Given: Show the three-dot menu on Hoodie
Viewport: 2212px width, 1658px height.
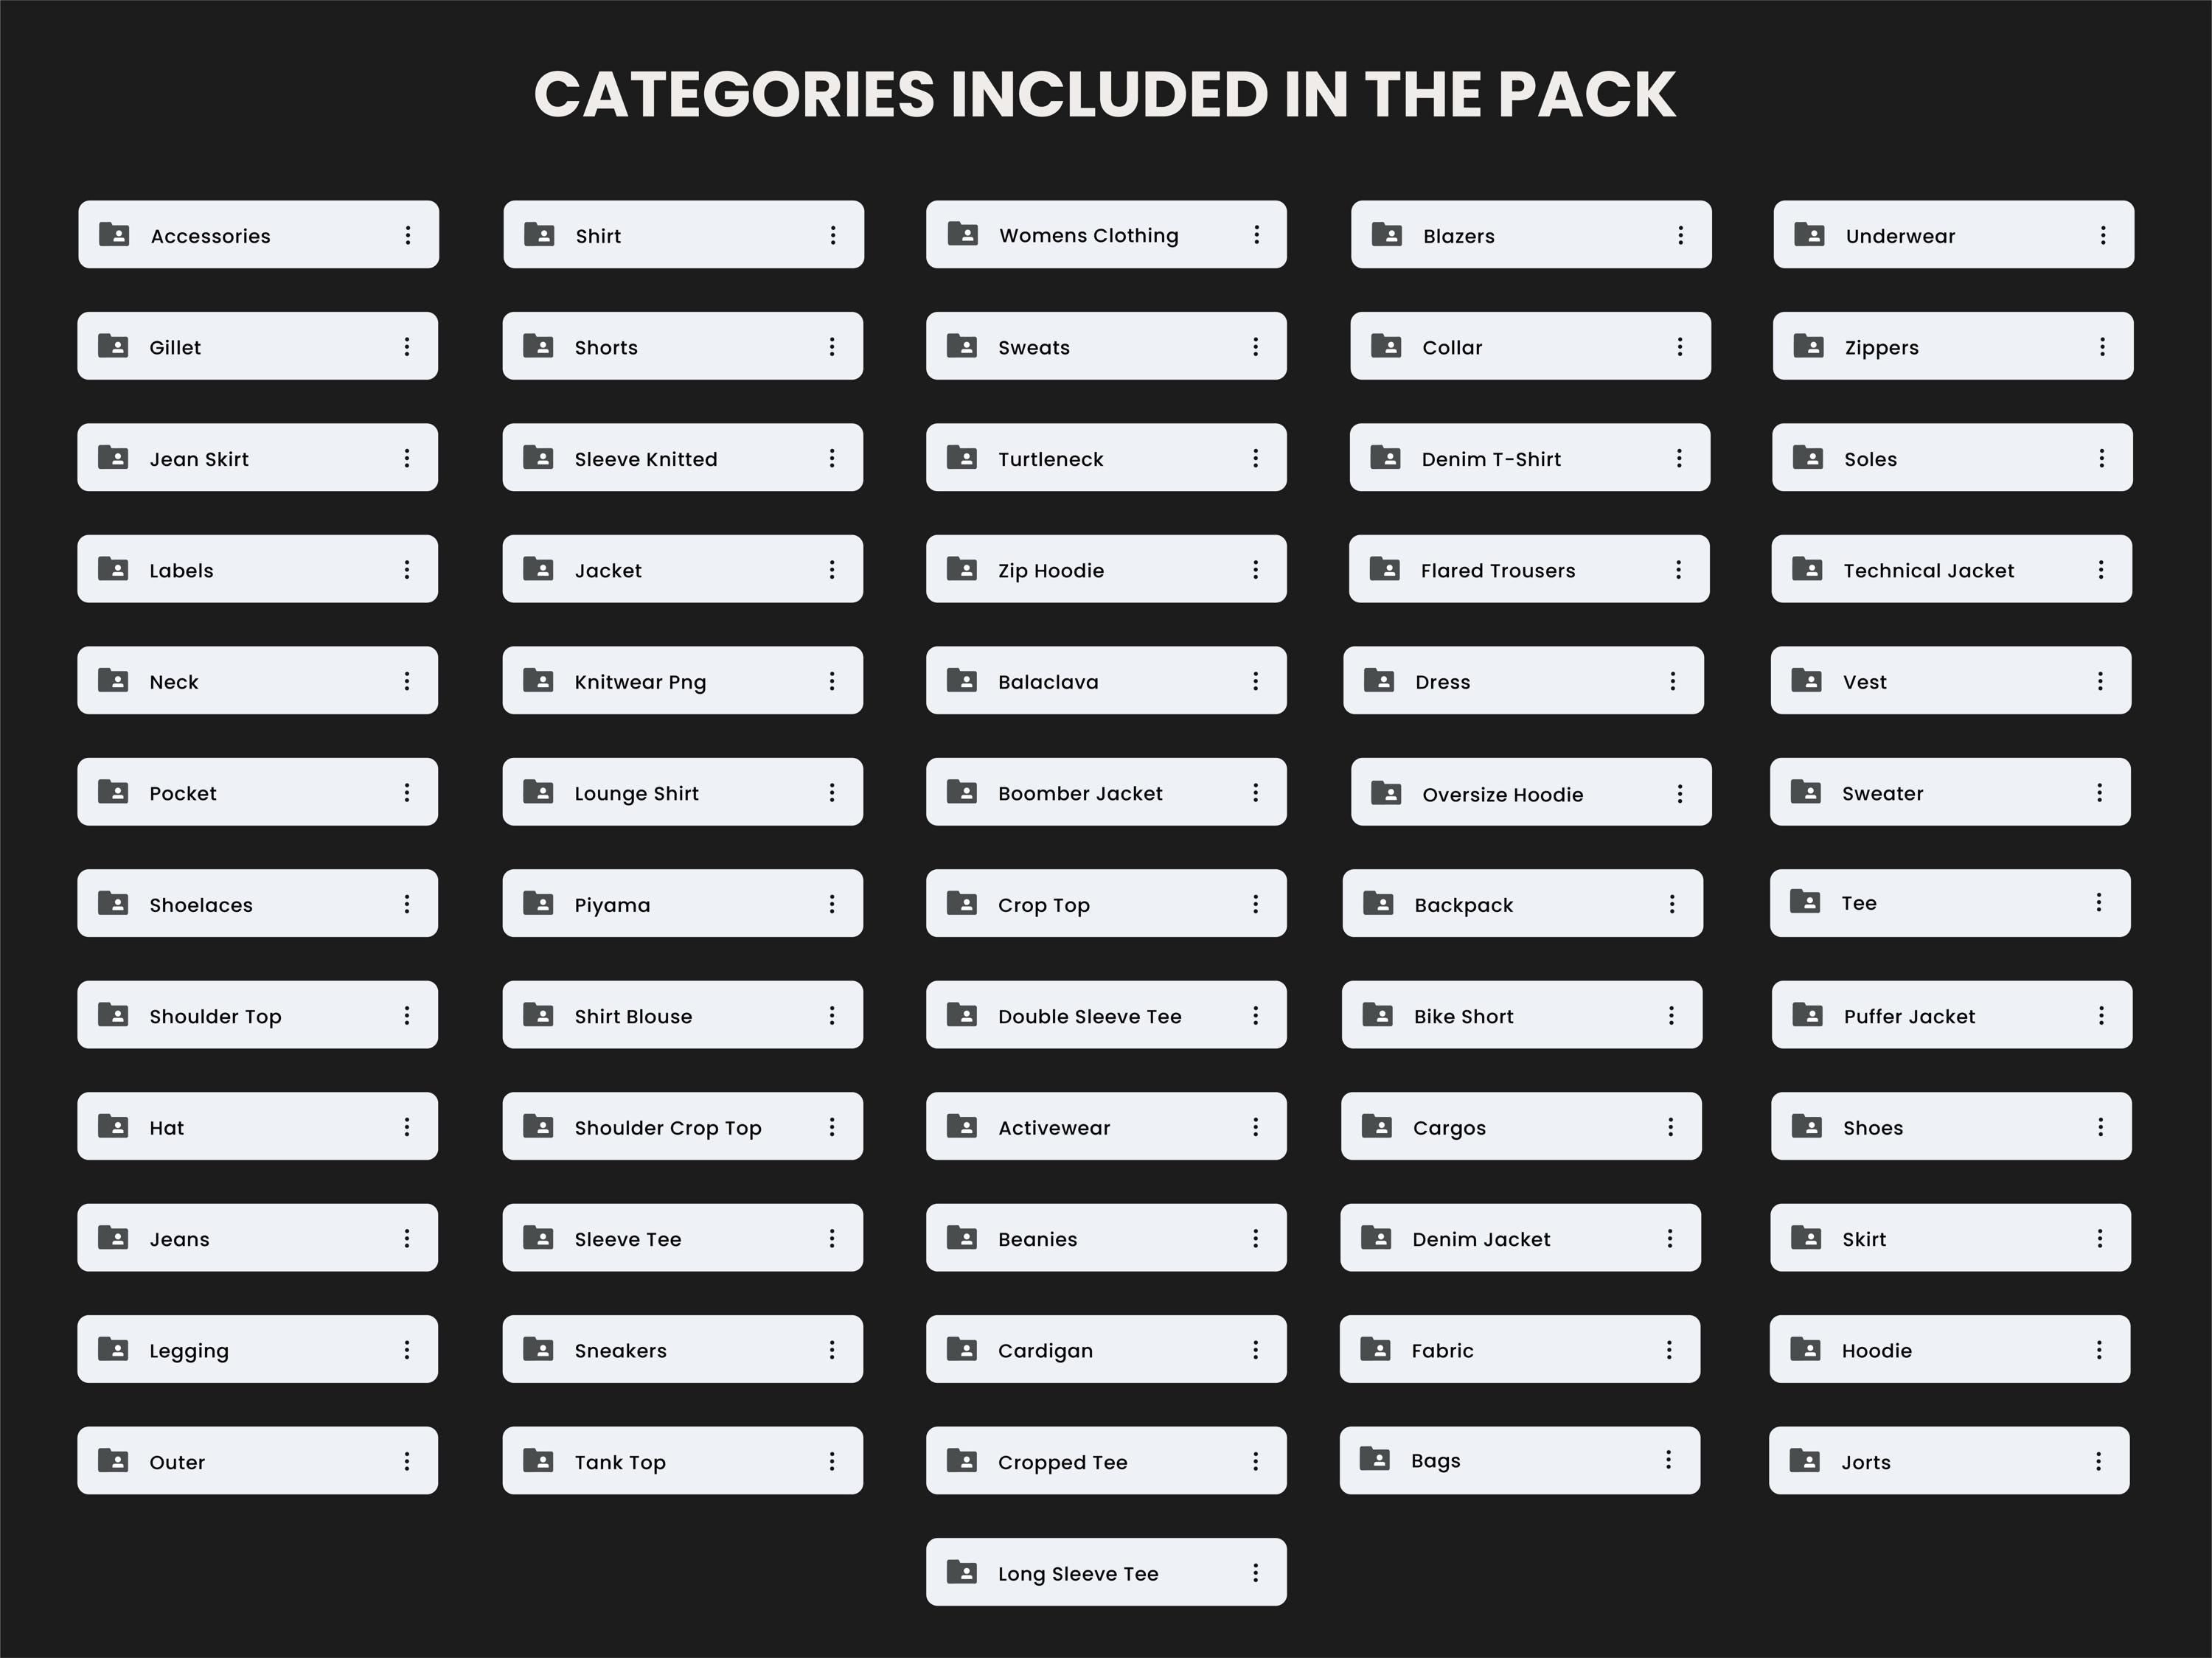Looking at the screenshot, I should coord(2098,1350).
